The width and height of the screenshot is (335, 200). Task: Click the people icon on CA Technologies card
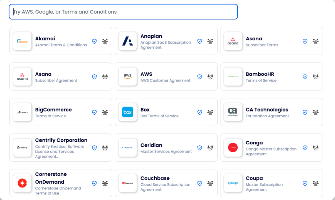tap(316, 112)
